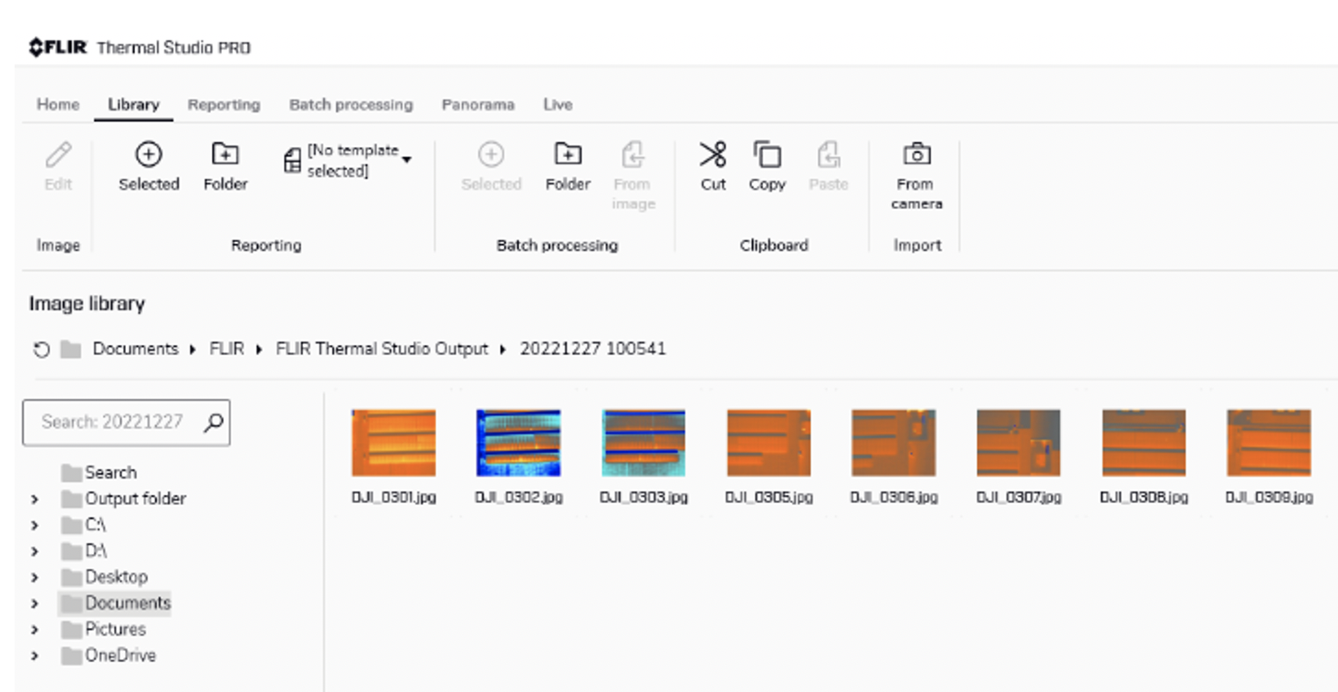Image resolution: width=1338 pixels, height=692 pixels.
Task: Click the Cut scissors icon
Action: coord(713,155)
